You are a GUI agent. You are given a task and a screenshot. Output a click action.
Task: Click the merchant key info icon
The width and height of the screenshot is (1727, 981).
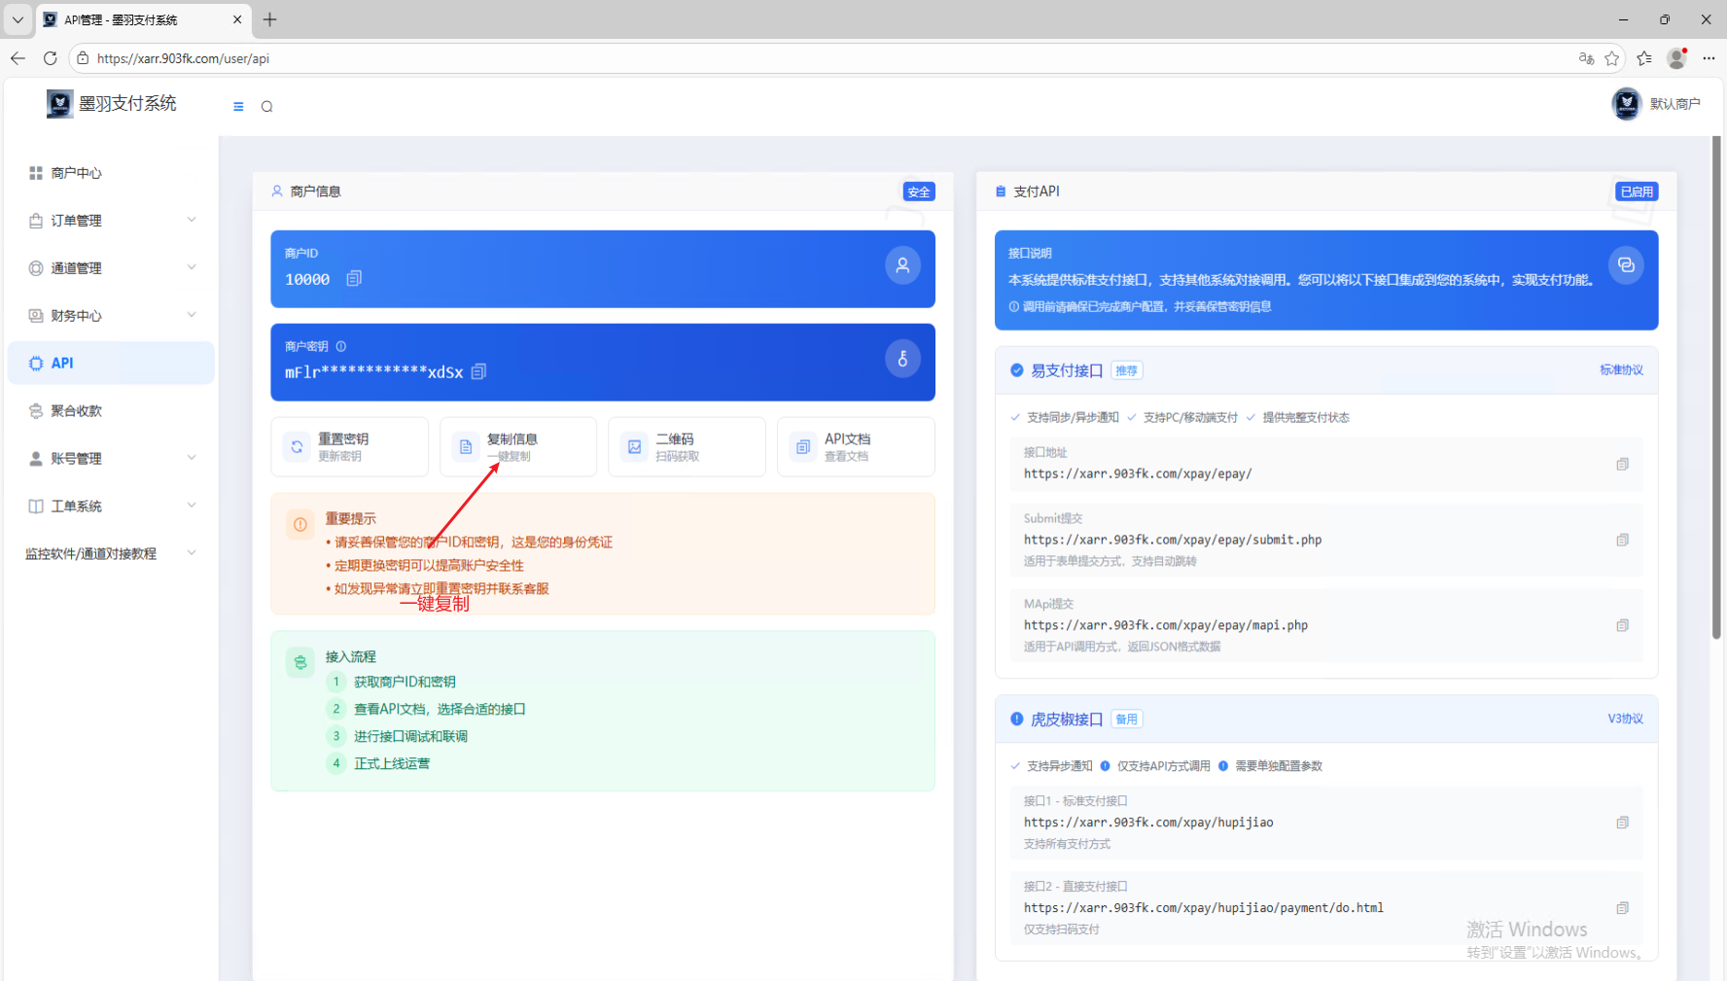tap(341, 346)
